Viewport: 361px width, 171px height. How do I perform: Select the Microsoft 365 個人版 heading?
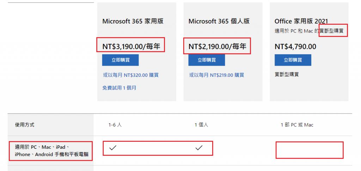click(219, 21)
